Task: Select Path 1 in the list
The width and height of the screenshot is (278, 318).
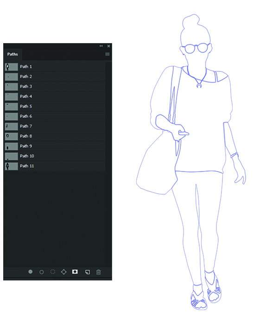Action: click(x=26, y=67)
